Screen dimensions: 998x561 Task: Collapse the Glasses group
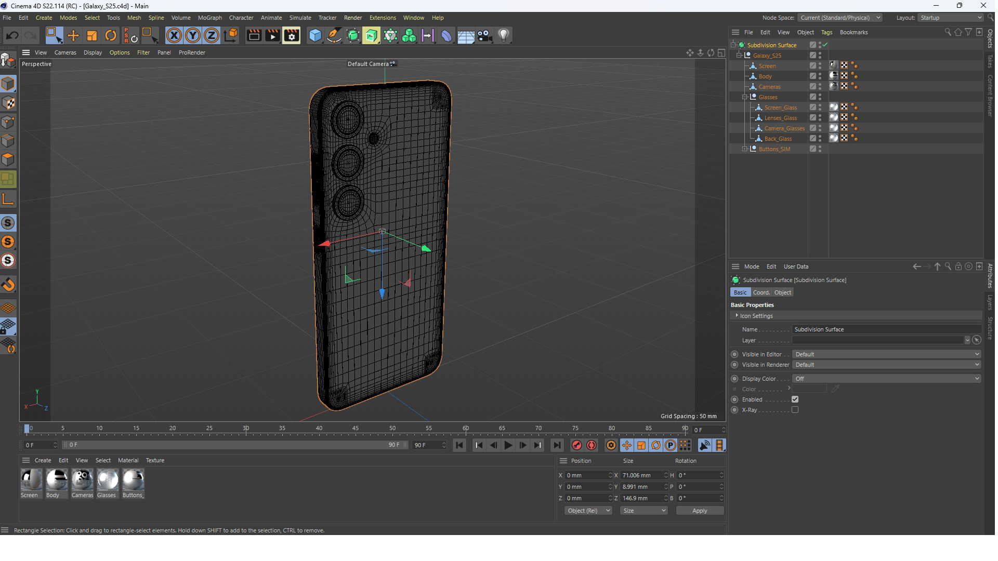(x=745, y=97)
